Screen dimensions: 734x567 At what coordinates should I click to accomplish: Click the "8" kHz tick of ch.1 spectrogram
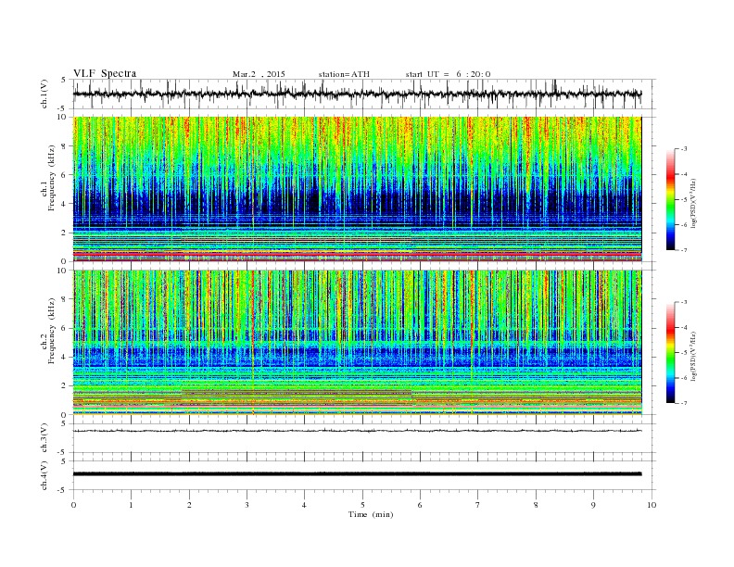pyautogui.click(x=65, y=146)
